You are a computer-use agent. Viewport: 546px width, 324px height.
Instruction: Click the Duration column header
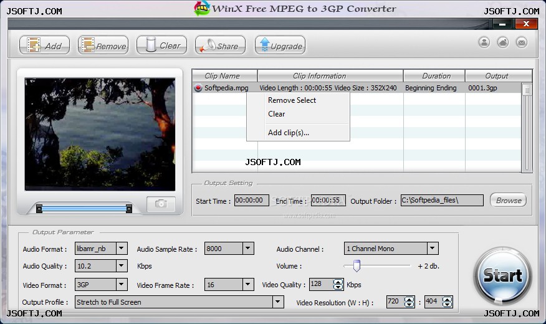(x=434, y=76)
